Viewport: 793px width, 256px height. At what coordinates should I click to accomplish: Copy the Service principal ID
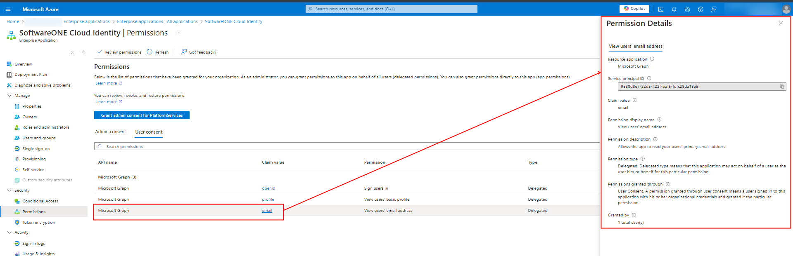782,87
